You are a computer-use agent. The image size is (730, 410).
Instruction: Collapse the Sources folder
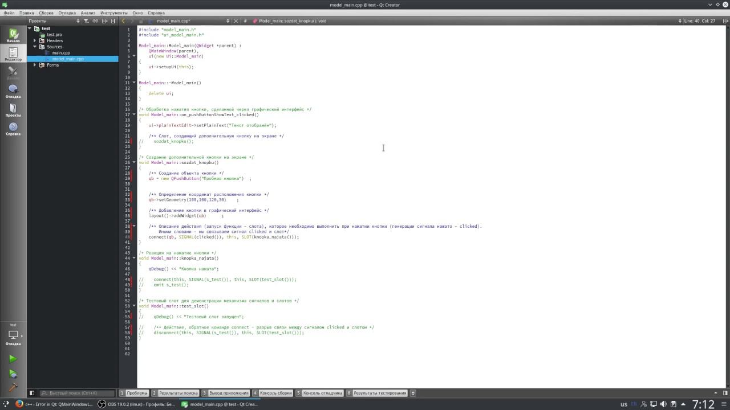[x=35, y=47]
